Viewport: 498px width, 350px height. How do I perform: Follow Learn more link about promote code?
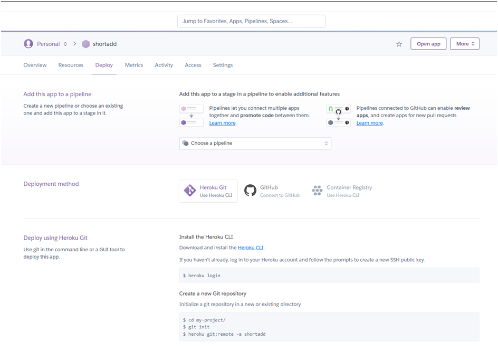click(222, 123)
